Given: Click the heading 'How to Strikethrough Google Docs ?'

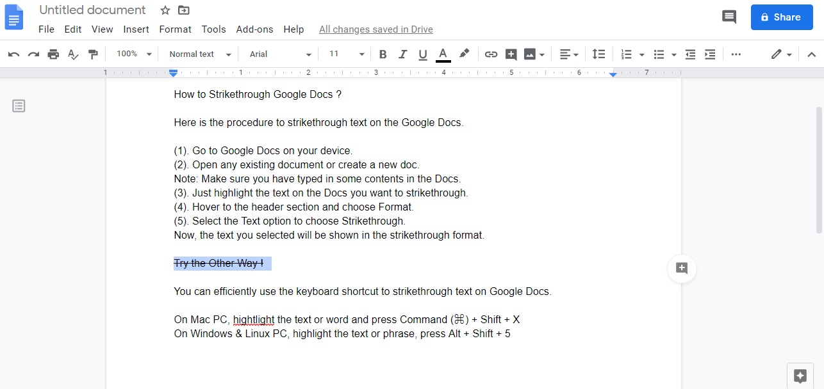Looking at the screenshot, I should 258,95.
